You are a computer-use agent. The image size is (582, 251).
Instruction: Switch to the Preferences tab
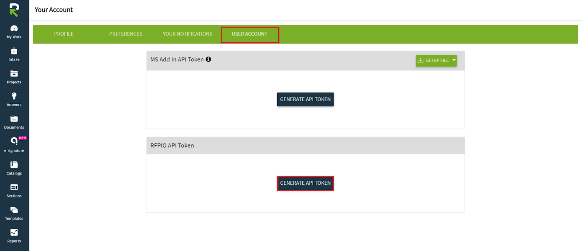(x=126, y=34)
